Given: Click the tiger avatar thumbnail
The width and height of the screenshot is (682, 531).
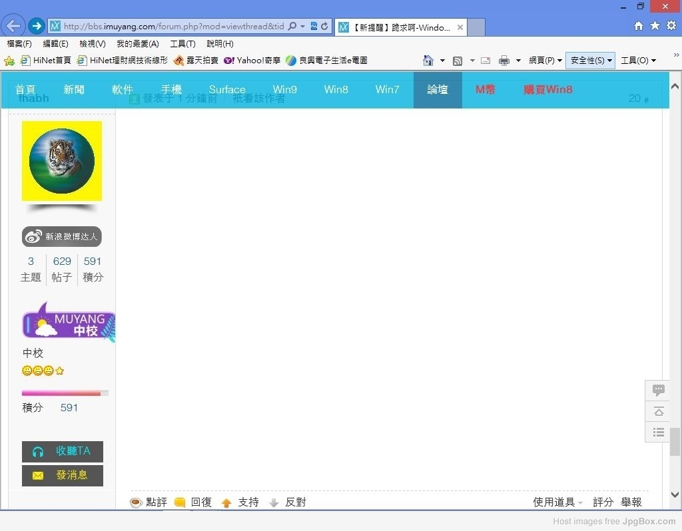Looking at the screenshot, I should 62,161.
